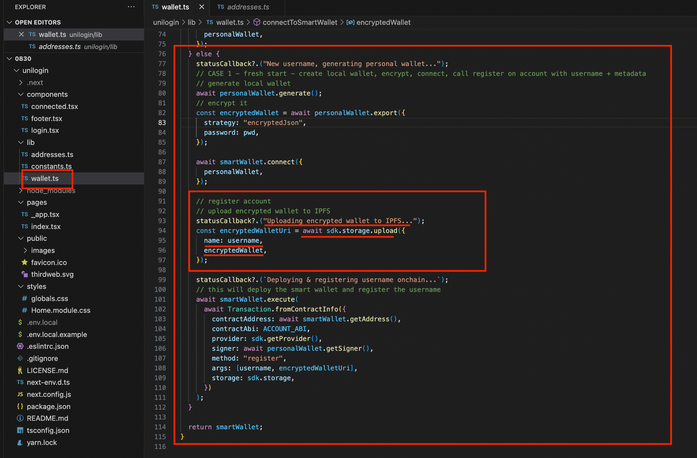
Task: Expand the node_modules folder
Action: [21, 191]
